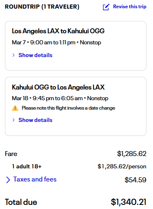Expand Show details for the LAX to OGG flight
Viewport: 153px width, 209px height.
pos(35,55)
